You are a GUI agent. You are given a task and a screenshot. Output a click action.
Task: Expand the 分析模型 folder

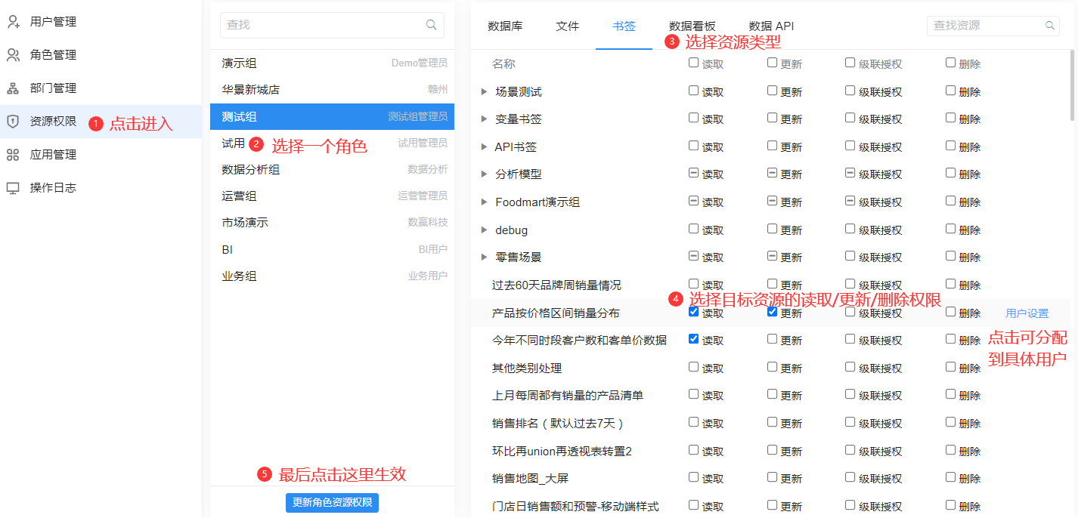pyautogui.click(x=484, y=174)
